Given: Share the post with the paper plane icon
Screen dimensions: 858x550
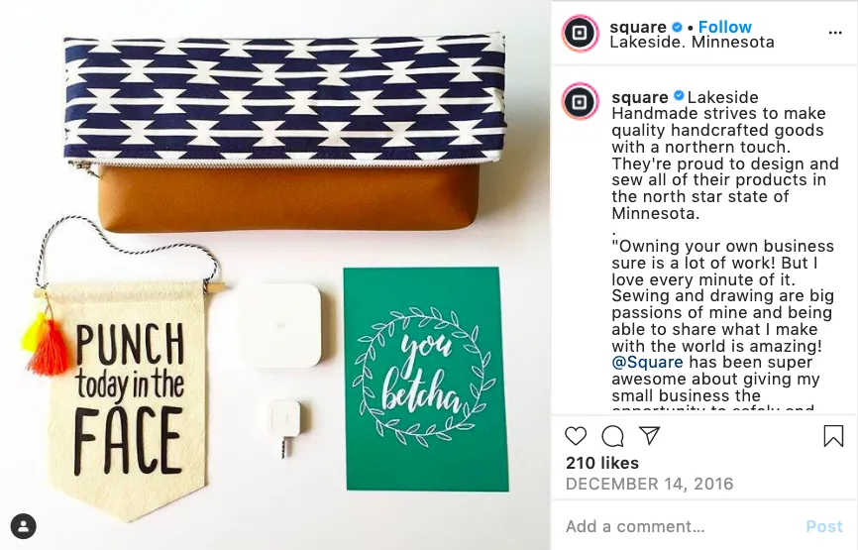Looking at the screenshot, I should click(x=650, y=436).
